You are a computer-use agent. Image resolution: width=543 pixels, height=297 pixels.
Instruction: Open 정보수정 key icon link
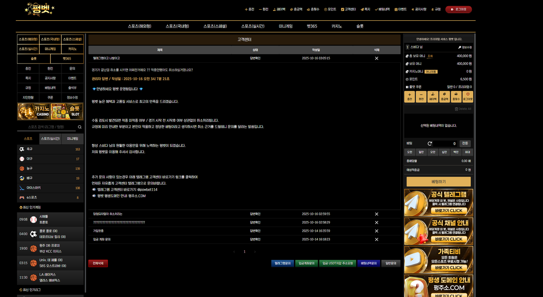(x=465, y=47)
